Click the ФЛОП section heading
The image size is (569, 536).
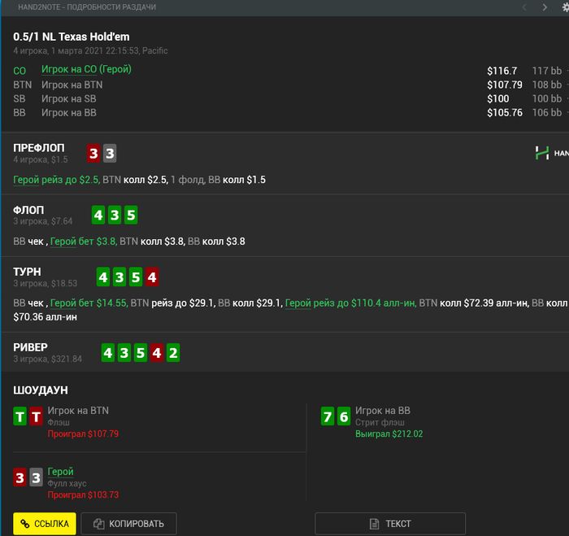pyautogui.click(x=28, y=210)
